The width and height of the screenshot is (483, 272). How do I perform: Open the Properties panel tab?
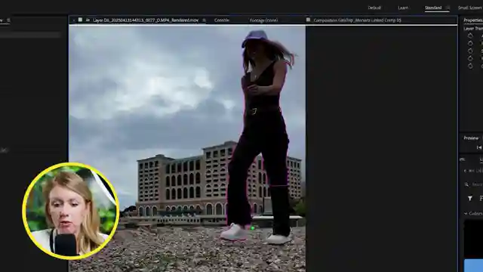pyautogui.click(x=473, y=20)
